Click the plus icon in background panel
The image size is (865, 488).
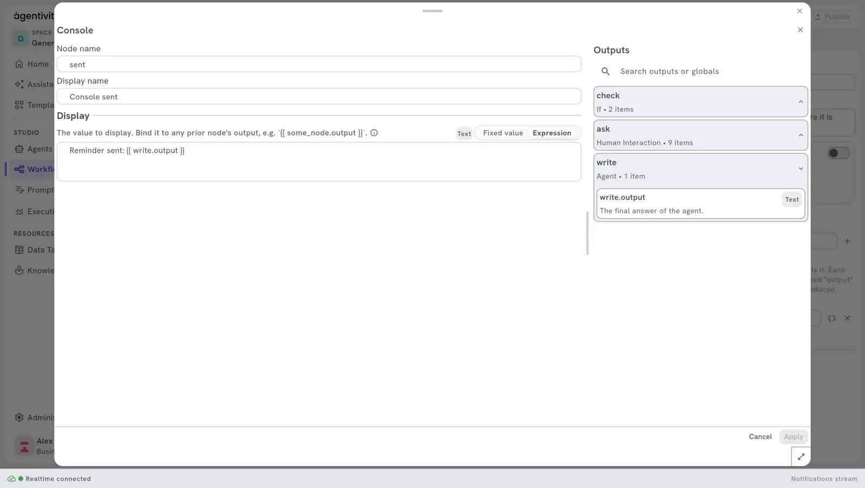[847, 241]
